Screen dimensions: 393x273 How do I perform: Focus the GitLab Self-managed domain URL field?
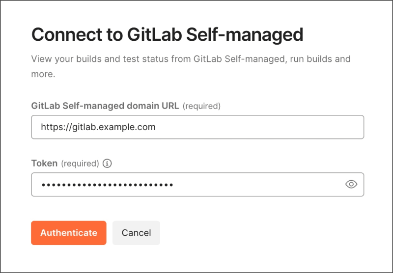point(197,127)
